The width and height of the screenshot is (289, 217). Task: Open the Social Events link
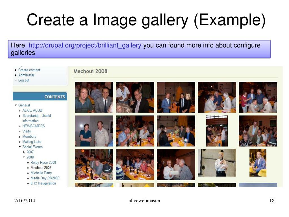(x=32, y=147)
